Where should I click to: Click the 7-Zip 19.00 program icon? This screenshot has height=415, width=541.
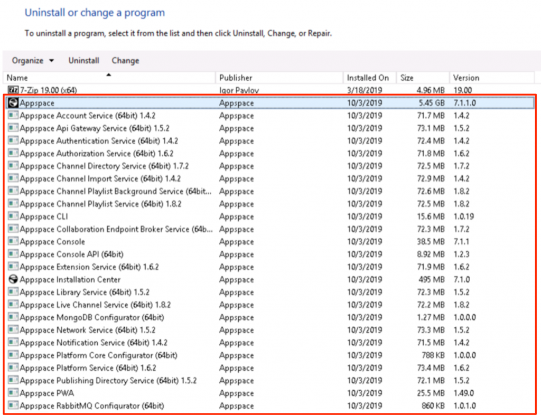point(13,90)
